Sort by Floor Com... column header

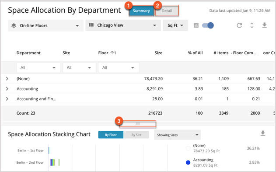[245, 53]
